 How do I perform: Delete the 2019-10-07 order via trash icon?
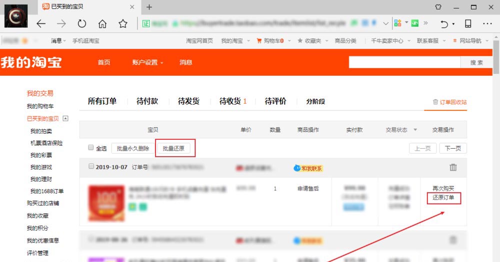pyautogui.click(x=453, y=168)
